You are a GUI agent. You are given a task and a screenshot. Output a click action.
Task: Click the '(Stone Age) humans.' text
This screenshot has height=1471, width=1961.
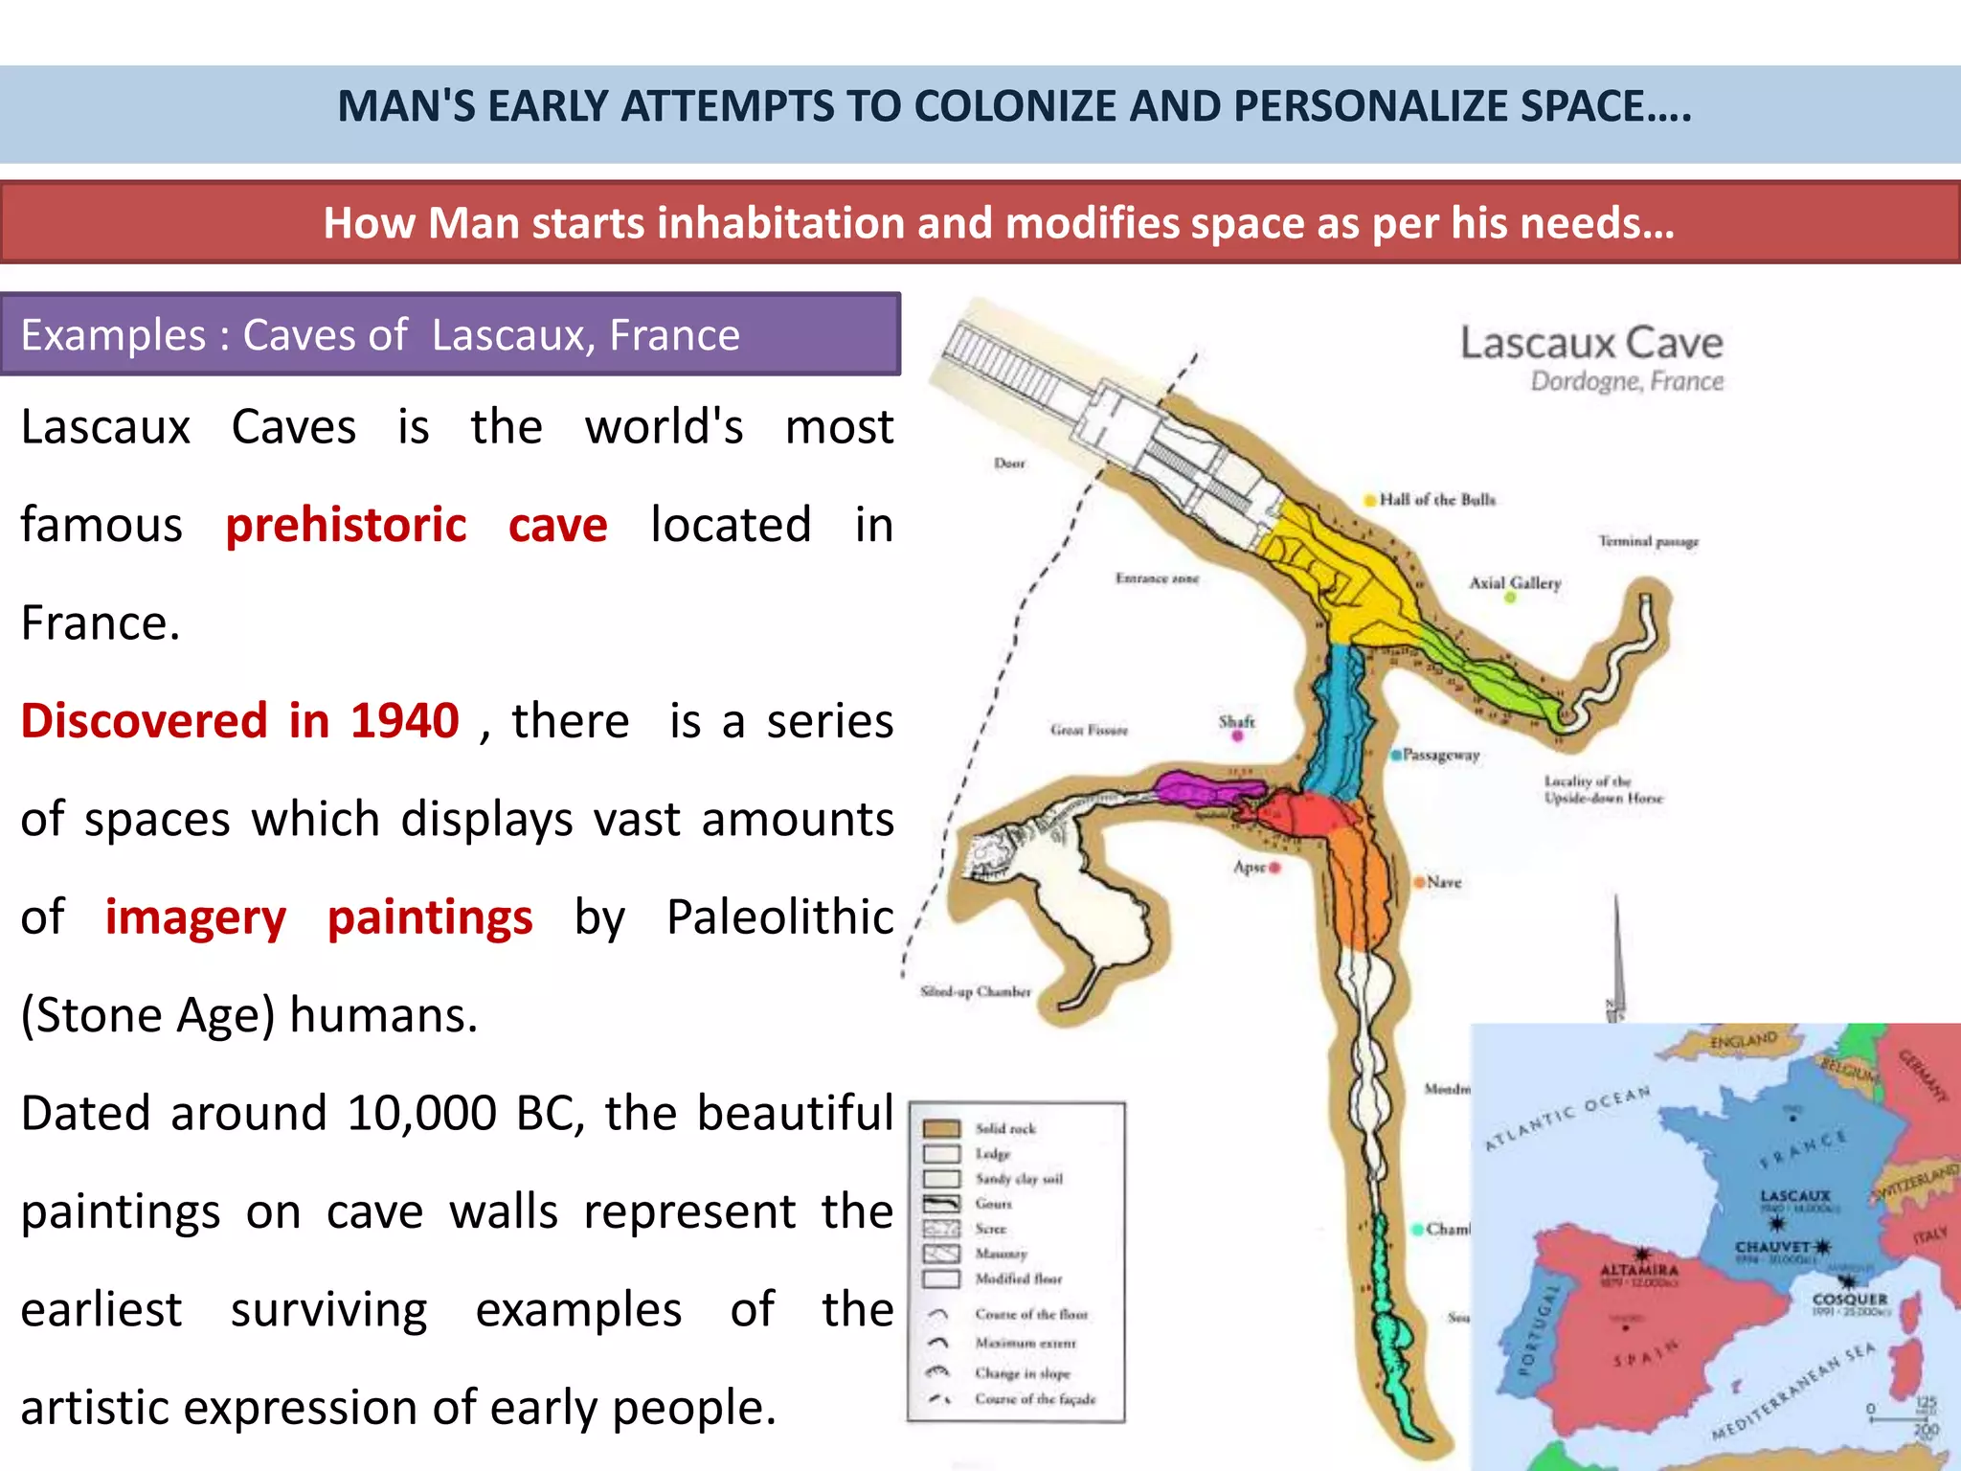pos(249,1015)
